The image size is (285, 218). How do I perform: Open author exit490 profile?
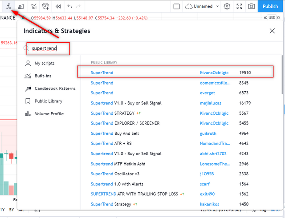coord(207,194)
